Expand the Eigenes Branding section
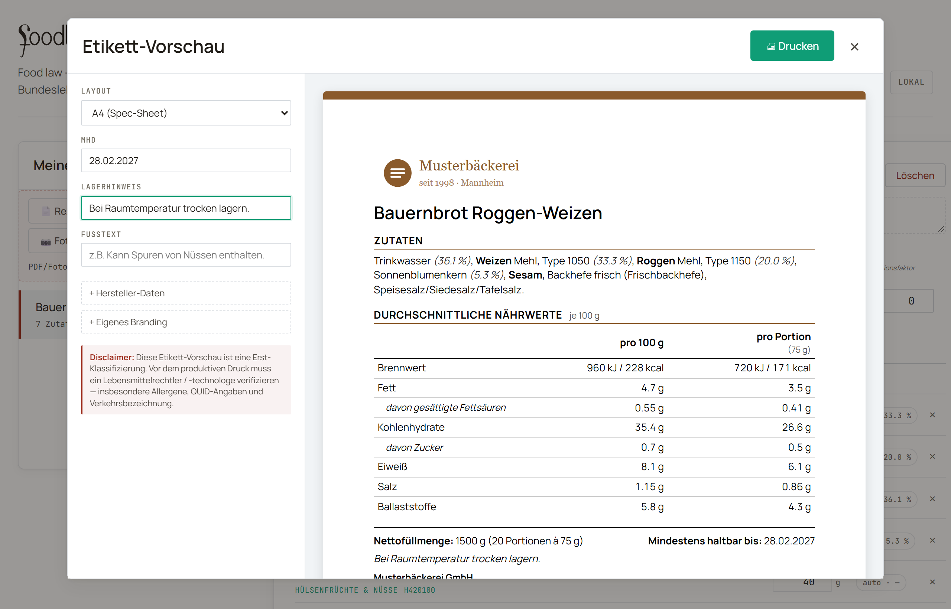This screenshot has width=951, height=609. click(186, 322)
